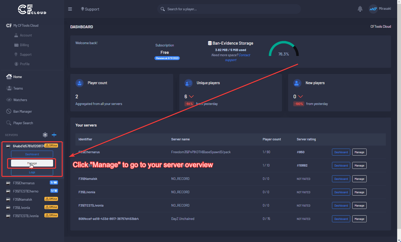Toggle the hamburger sidebar menu
Screen dimensions: 401x242
pyautogui.click(x=70, y=9)
